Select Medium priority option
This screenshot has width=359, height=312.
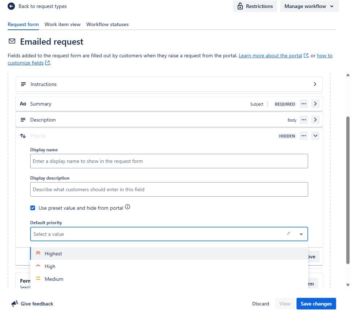[x=169, y=279]
